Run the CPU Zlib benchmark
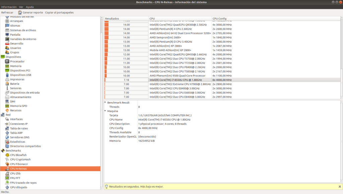The width and height of the screenshot is (343, 194). pos(17,173)
